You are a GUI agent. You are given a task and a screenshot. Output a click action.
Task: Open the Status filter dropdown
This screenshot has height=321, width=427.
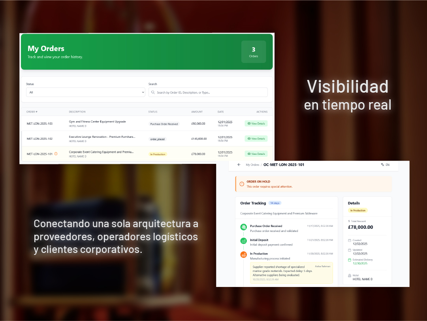[x=85, y=92]
